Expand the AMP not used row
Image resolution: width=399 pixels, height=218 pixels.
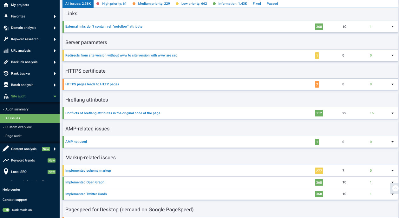coord(392,142)
